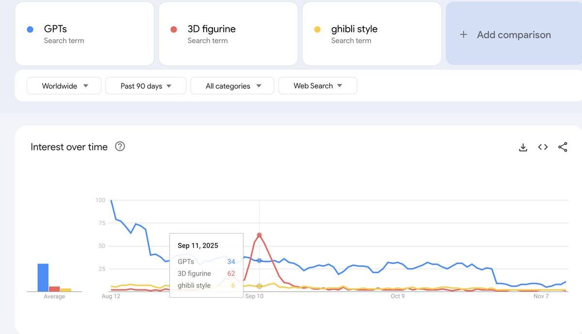Click the red dot beside 3D figurine

[174, 29]
